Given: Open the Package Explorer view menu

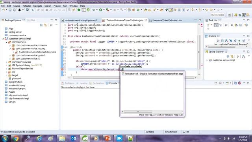Looking at the screenshot, I should 56,25.
